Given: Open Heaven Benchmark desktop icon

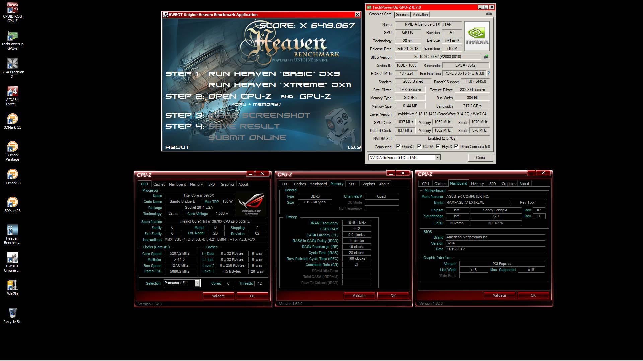Looking at the screenshot, I should point(12,235).
